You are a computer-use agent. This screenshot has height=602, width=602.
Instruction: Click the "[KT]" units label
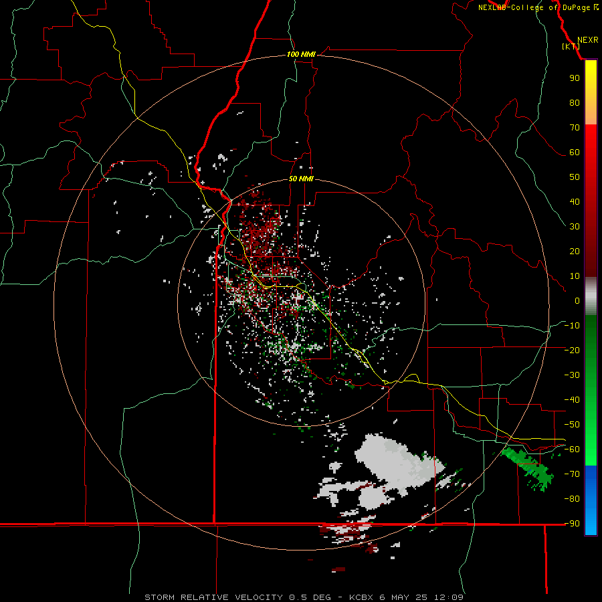pyautogui.click(x=571, y=46)
